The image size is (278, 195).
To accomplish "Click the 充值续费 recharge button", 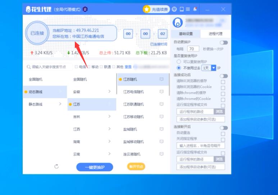I will (156, 9).
